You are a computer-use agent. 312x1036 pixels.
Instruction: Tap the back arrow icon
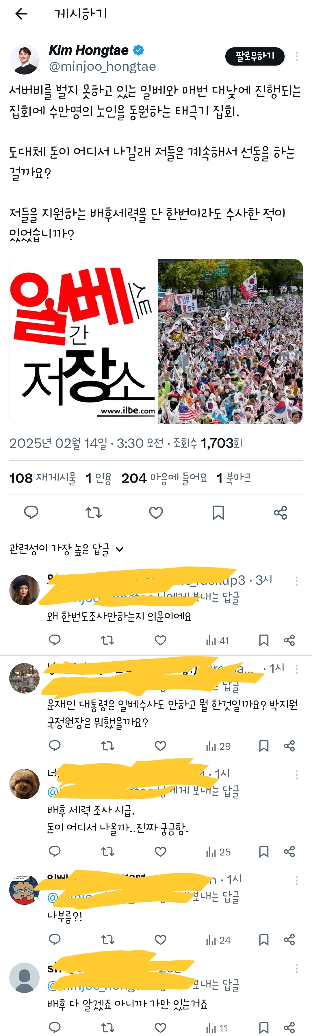pos(21,14)
